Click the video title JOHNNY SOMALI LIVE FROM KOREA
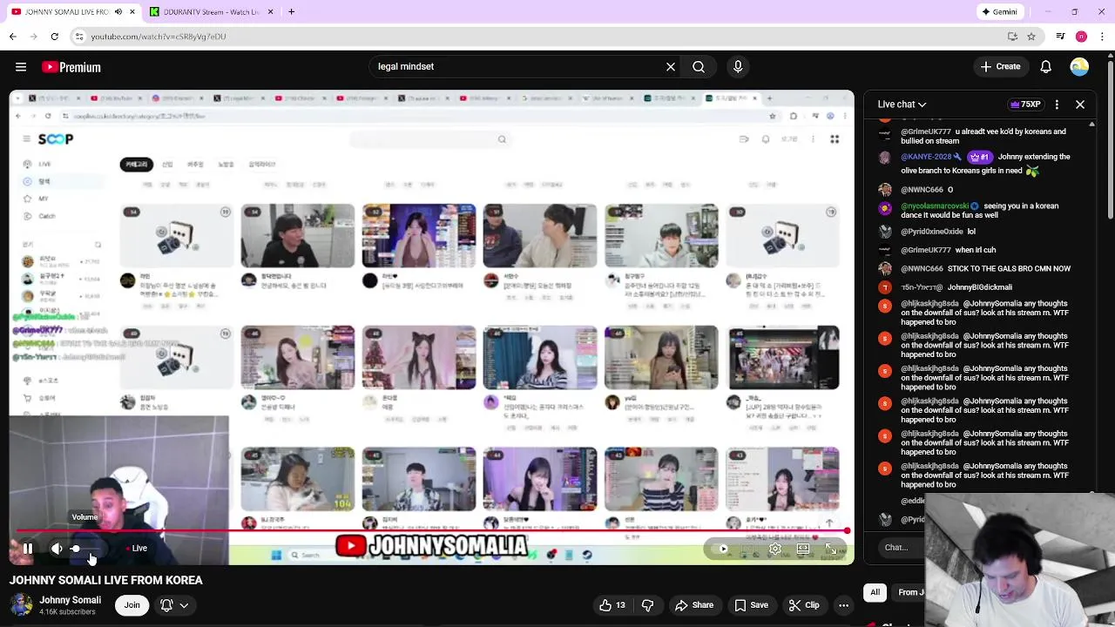1115x627 pixels. (x=106, y=580)
